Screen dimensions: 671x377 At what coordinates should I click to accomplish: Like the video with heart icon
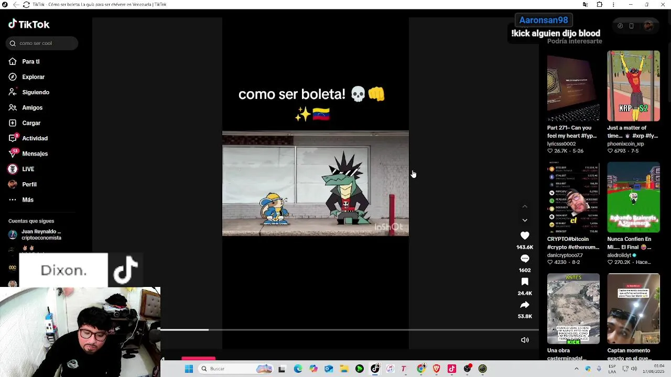[525, 236]
